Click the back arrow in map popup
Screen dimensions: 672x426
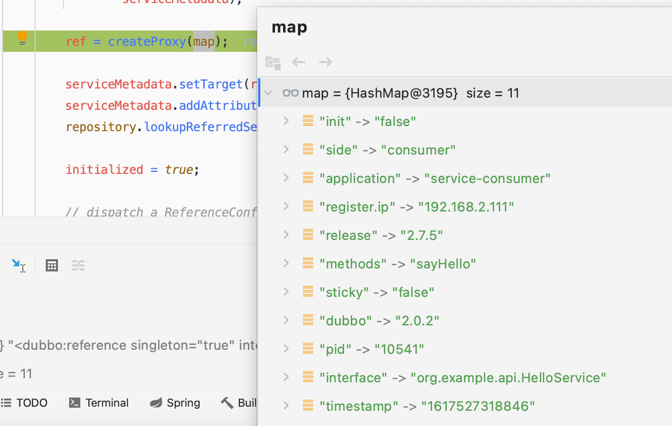[x=298, y=62]
